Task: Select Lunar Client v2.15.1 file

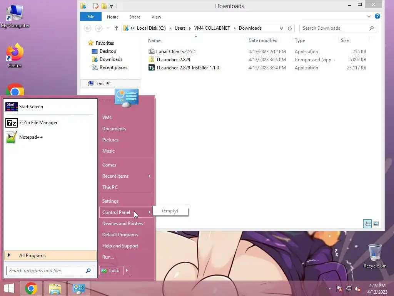Action: click(175, 52)
